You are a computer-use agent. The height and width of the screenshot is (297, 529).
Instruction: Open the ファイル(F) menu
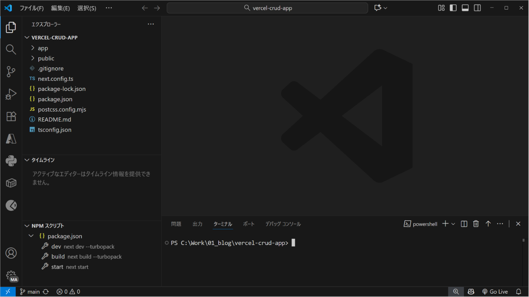click(x=31, y=8)
